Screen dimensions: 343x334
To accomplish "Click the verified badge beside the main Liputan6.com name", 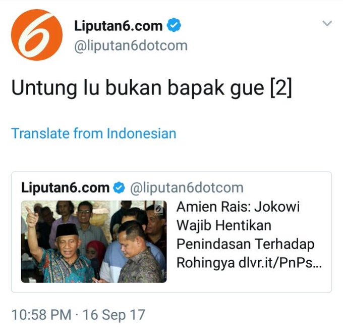I will (174, 25).
